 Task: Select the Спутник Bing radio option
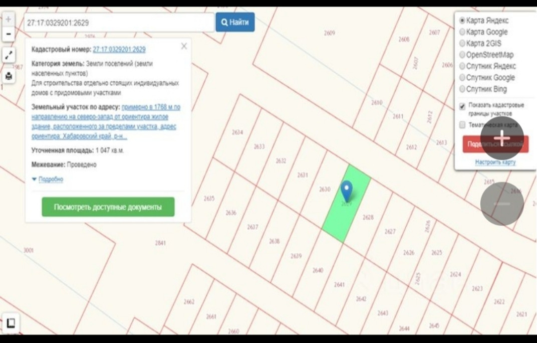(x=462, y=89)
